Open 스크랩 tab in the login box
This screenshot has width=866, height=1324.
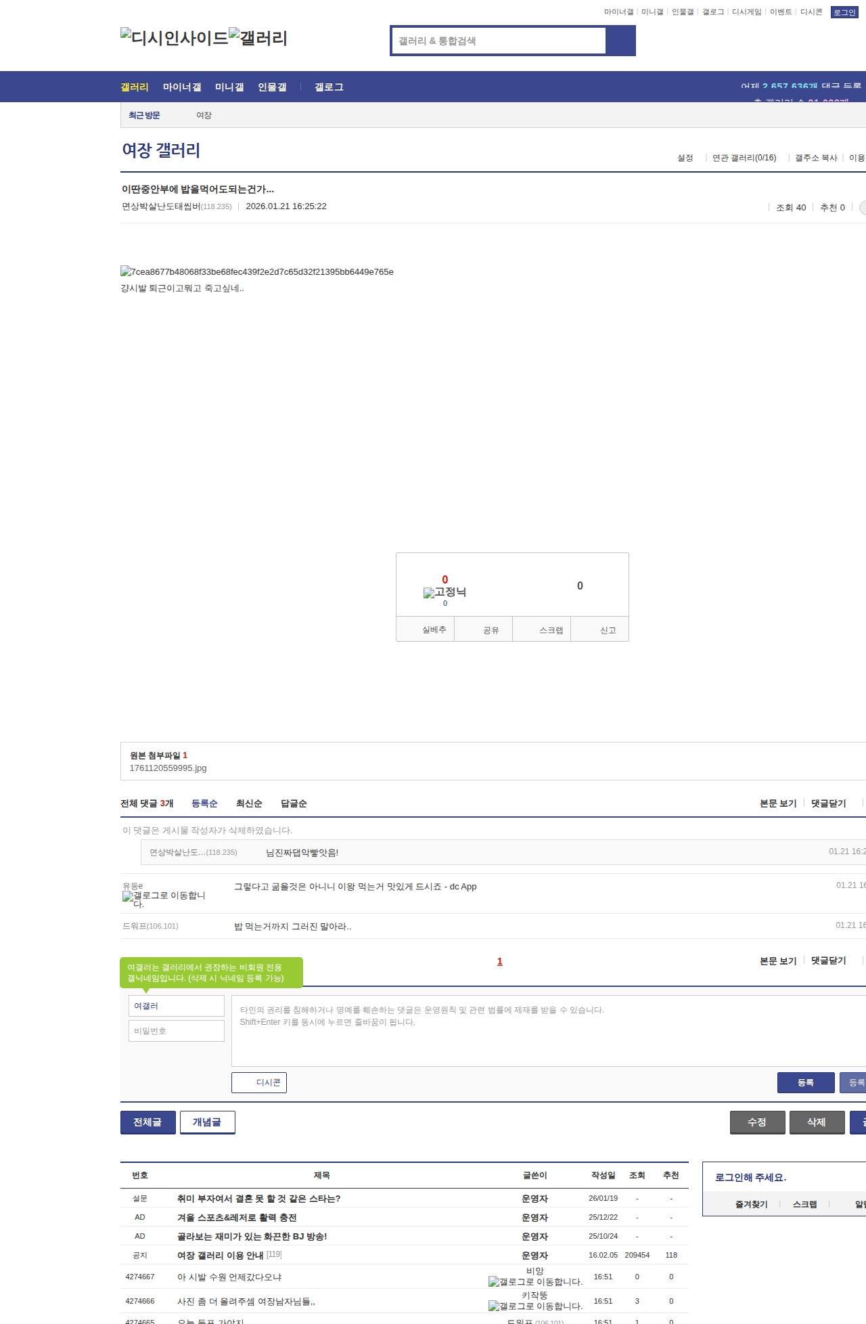click(805, 1204)
